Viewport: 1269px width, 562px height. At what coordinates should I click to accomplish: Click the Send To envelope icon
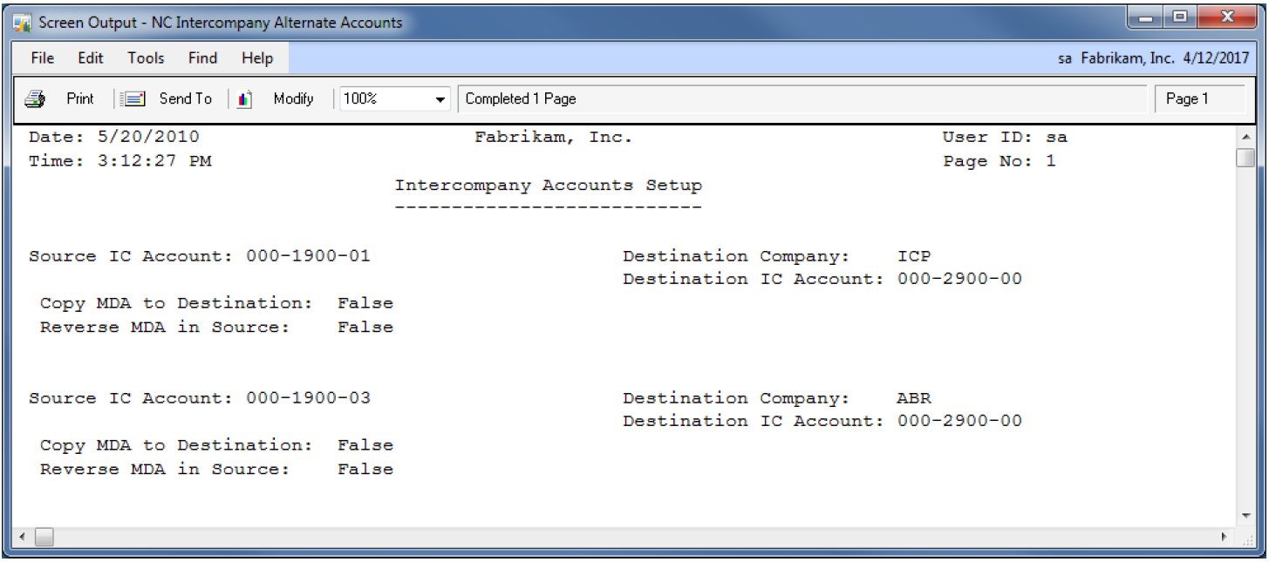coord(133,99)
